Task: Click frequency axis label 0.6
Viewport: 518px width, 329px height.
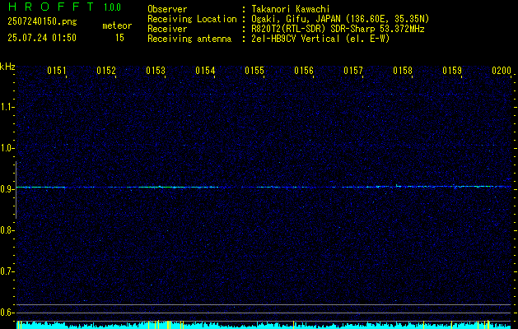Action: click(7, 313)
